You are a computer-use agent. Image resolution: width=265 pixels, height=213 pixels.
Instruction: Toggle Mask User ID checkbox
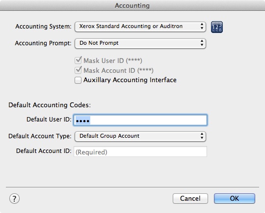point(78,61)
